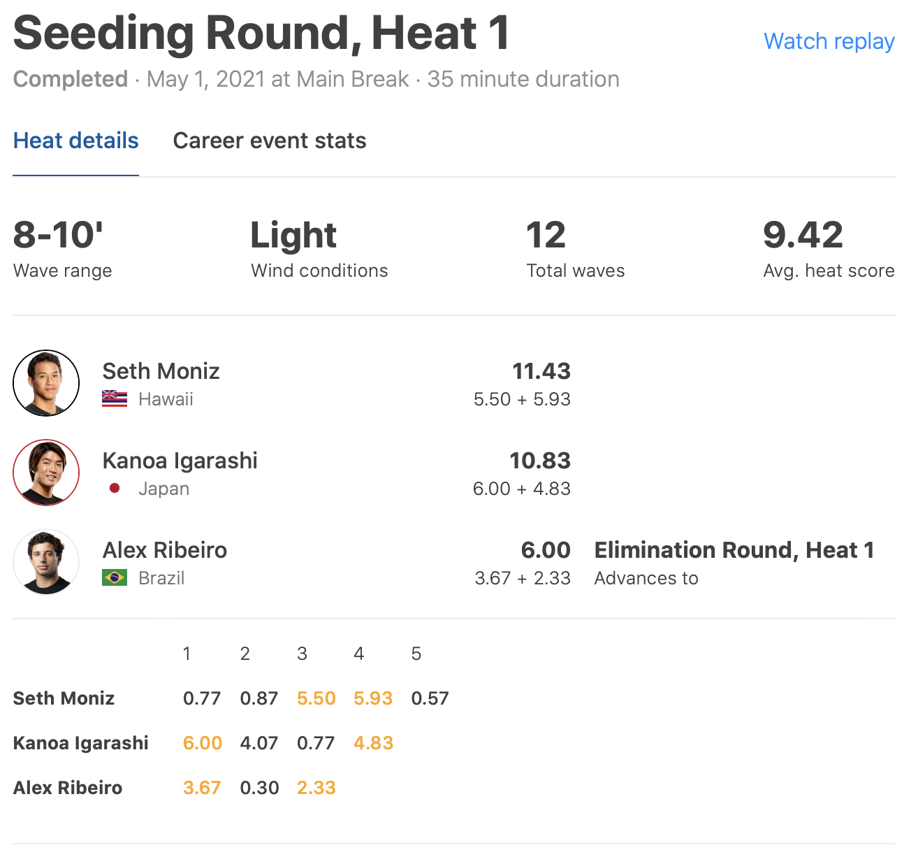
Task: Click the Japan flag icon
Action: tap(115, 489)
